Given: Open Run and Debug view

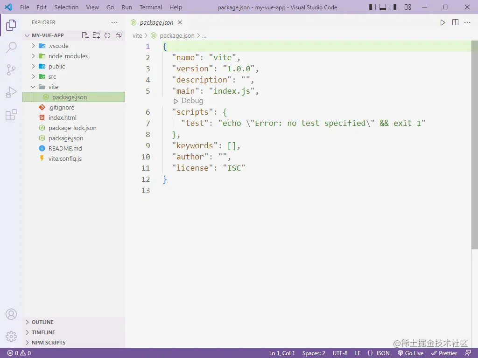Looking at the screenshot, I should (11, 93).
